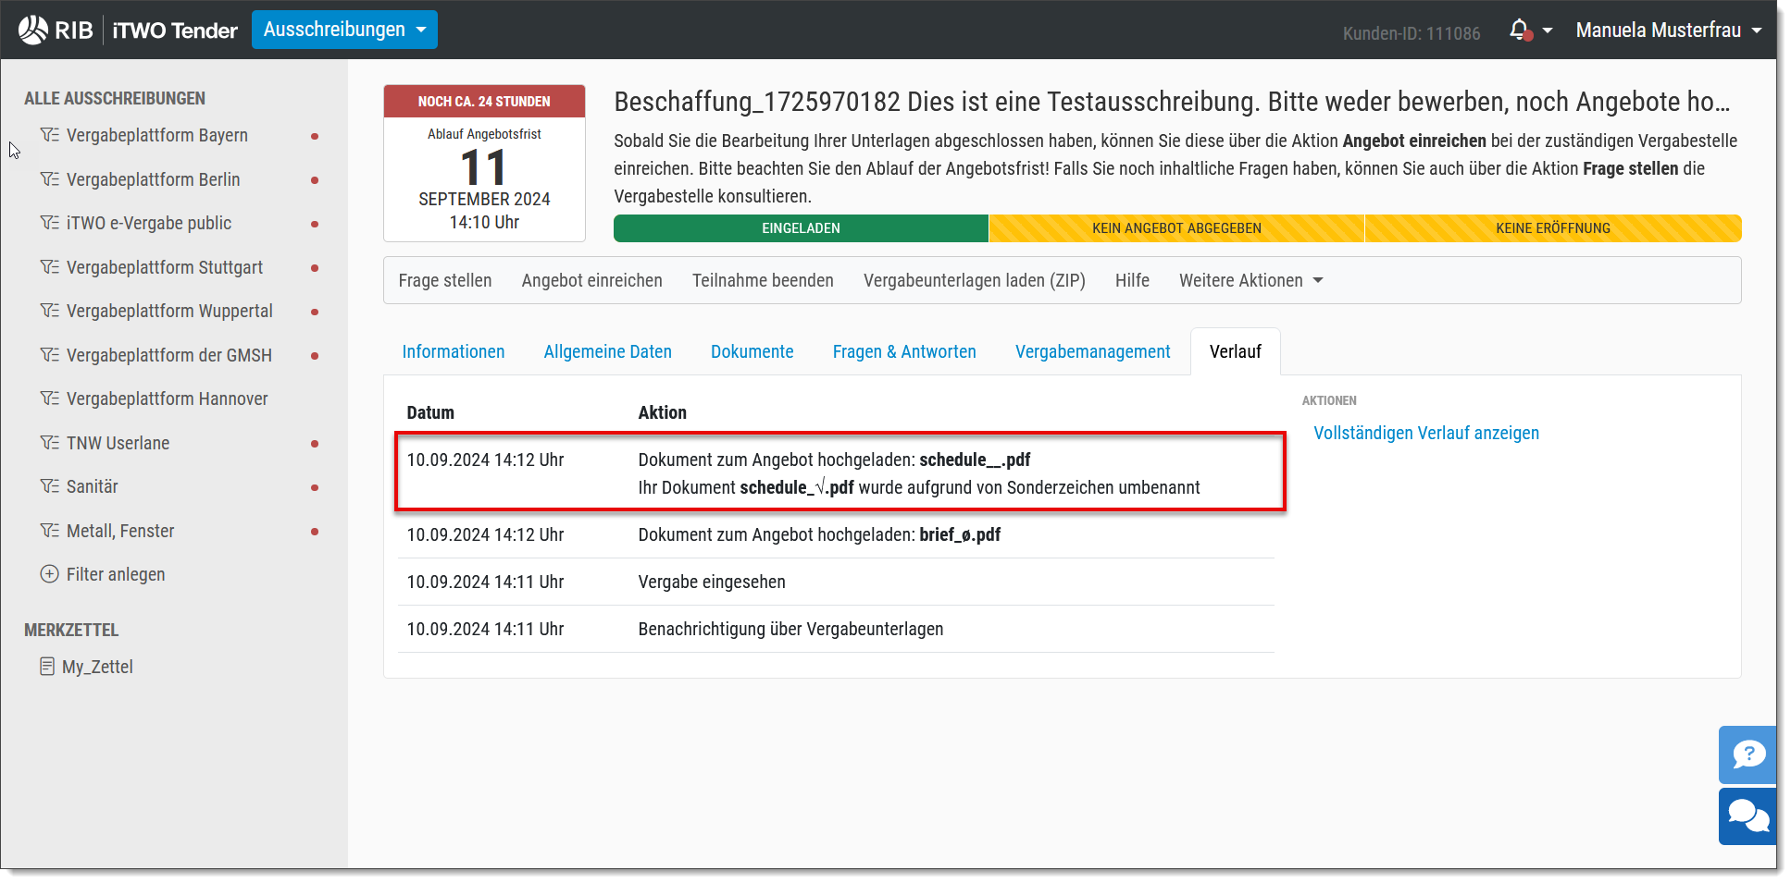Viewport: 1791px width, 883px height.
Task: Click the Hilfe action
Action: pyautogui.click(x=1132, y=280)
